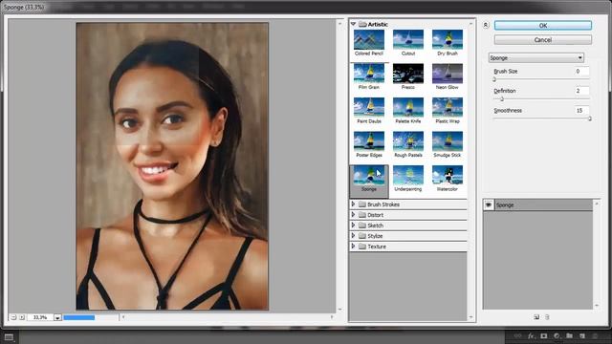
Task: Click the Delete effect layer icon
Action: [x=547, y=317]
